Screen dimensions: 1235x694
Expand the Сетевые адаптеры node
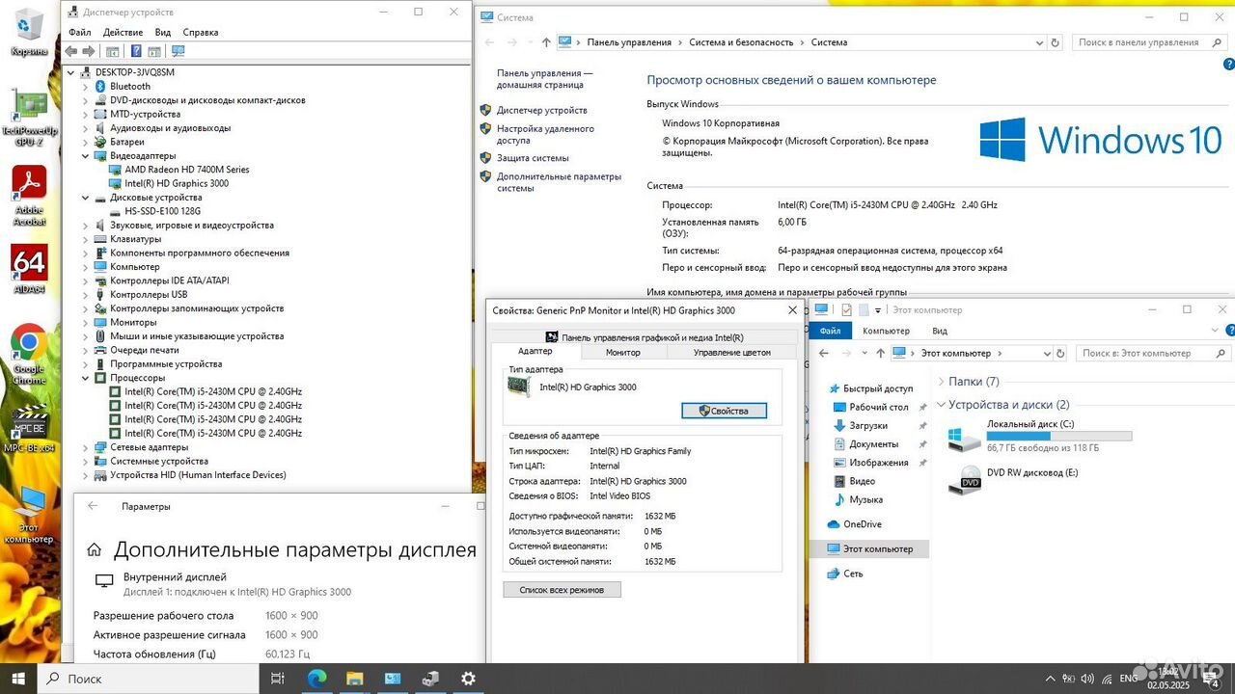[x=85, y=447]
